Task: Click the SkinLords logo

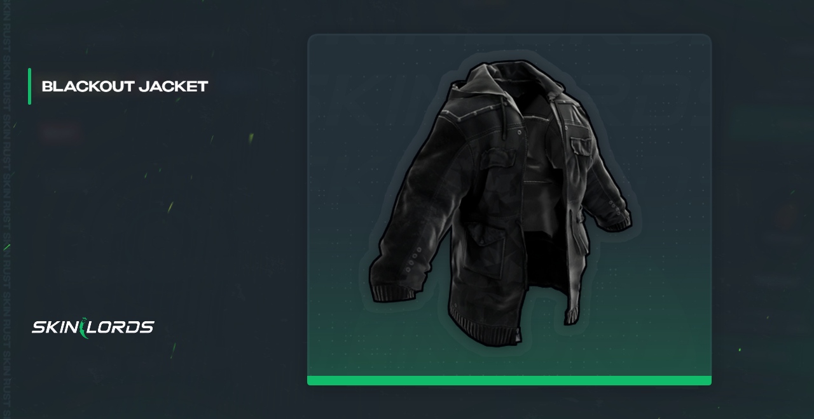Action: [x=93, y=328]
